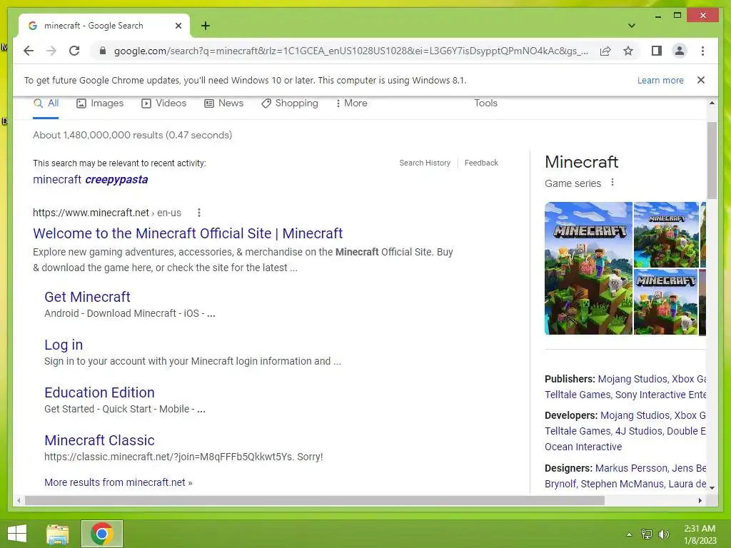731x548 pixels.
Task: Click the address bar URL
Action: click(x=351, y=51)
